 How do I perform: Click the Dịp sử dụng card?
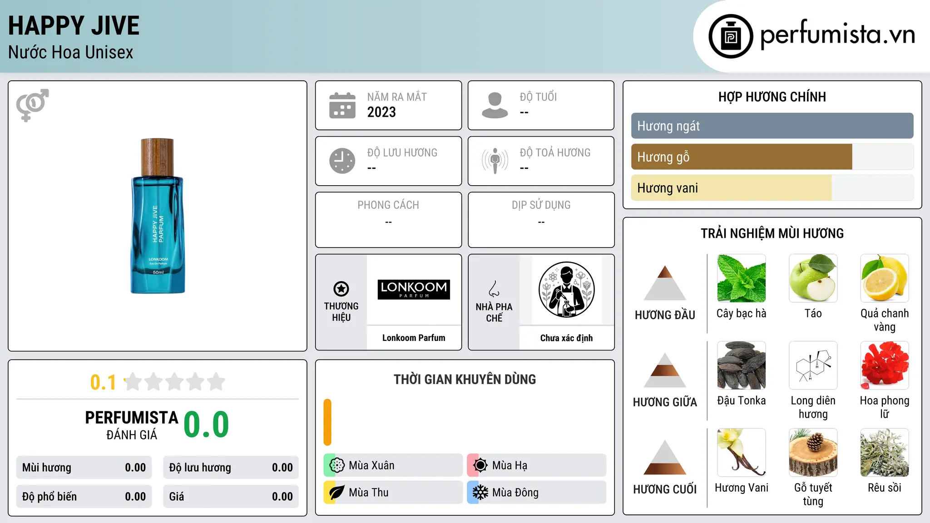pos(541,220)
